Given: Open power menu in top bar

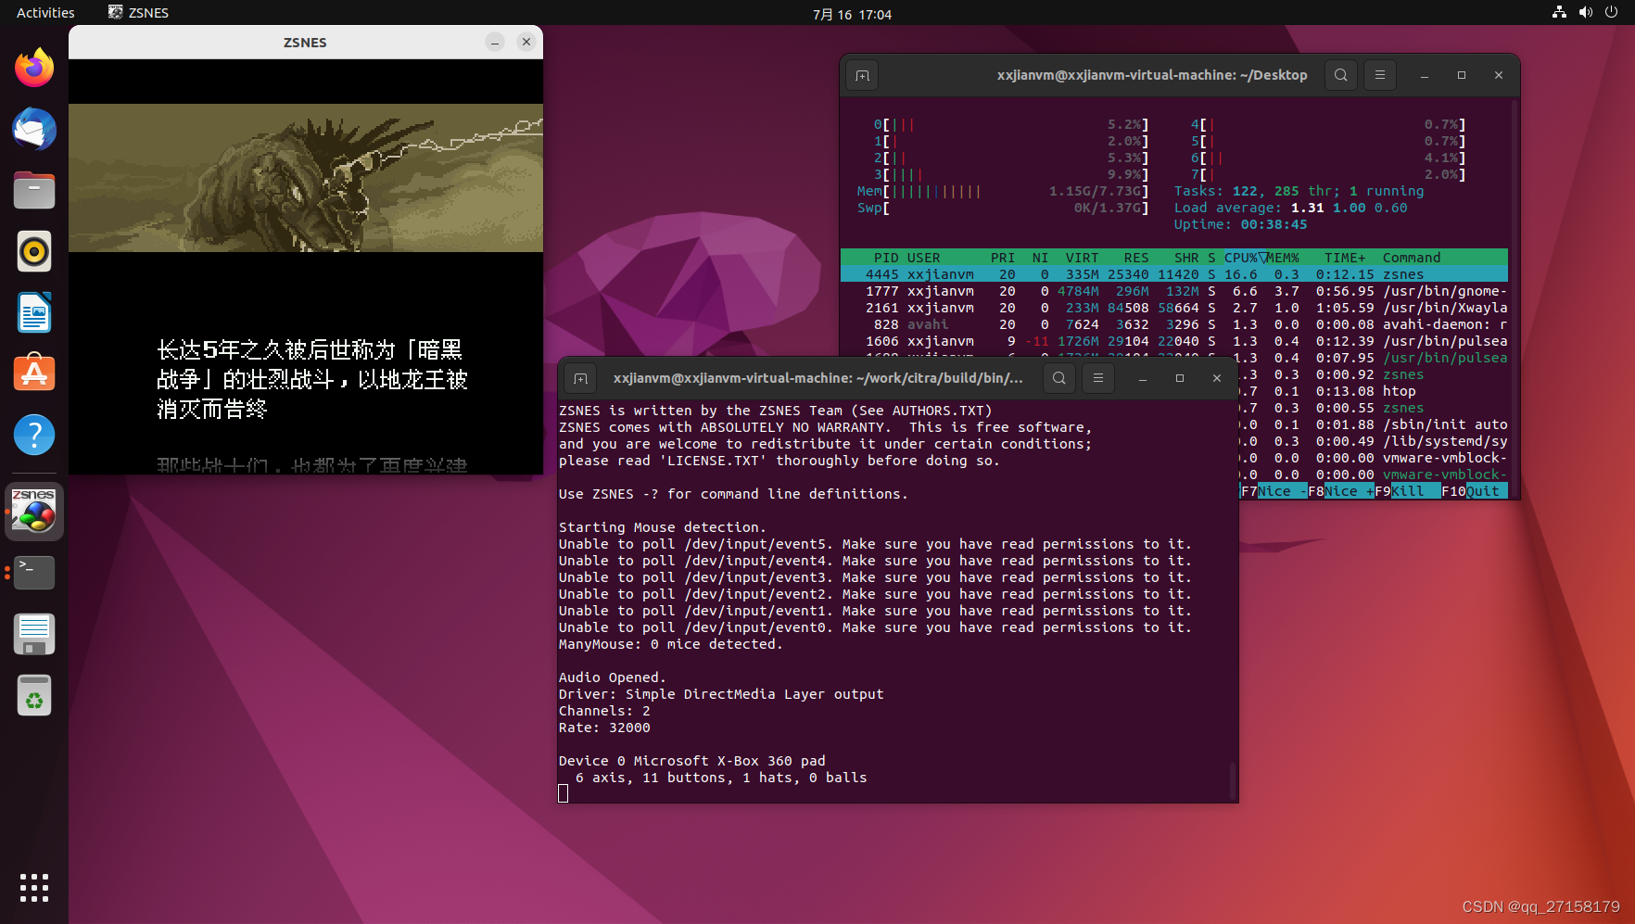Looking at the screenshot, I should (1612, 13).
